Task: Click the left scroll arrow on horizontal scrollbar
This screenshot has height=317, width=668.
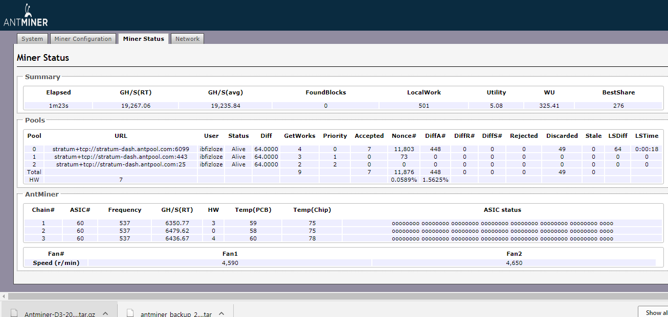Action: tap(4, 296)
